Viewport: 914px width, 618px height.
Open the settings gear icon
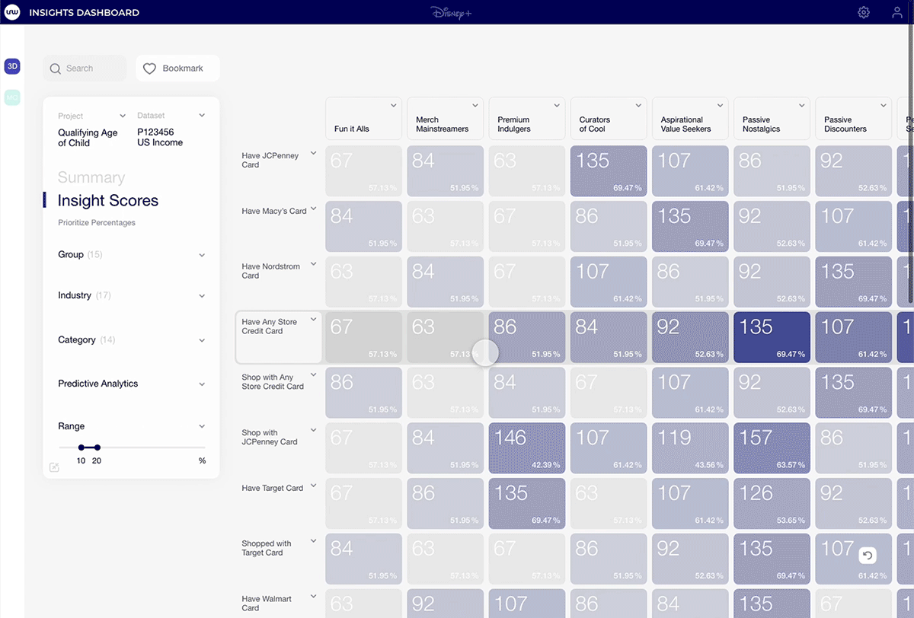pos(864,12)
